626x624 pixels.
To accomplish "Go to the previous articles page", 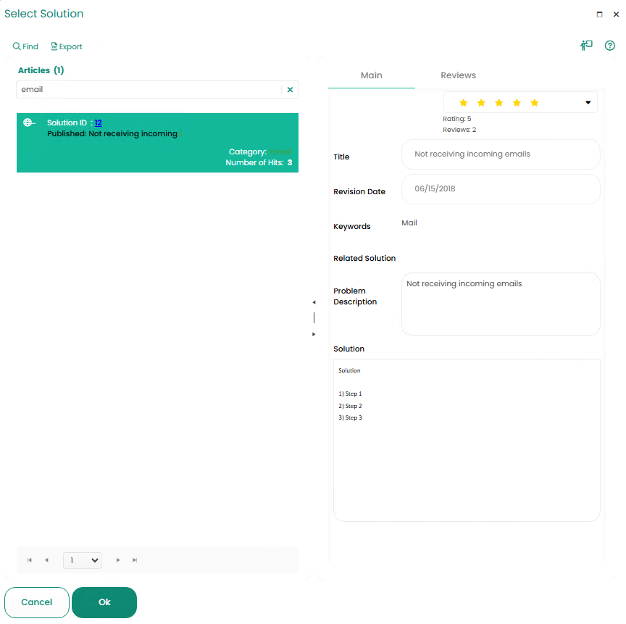I will 46,560.
